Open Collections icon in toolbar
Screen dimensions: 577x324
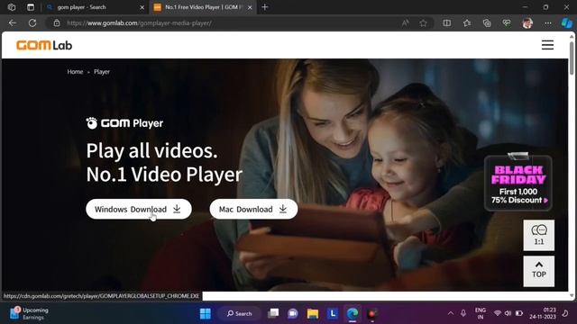(x=487, y=23)
